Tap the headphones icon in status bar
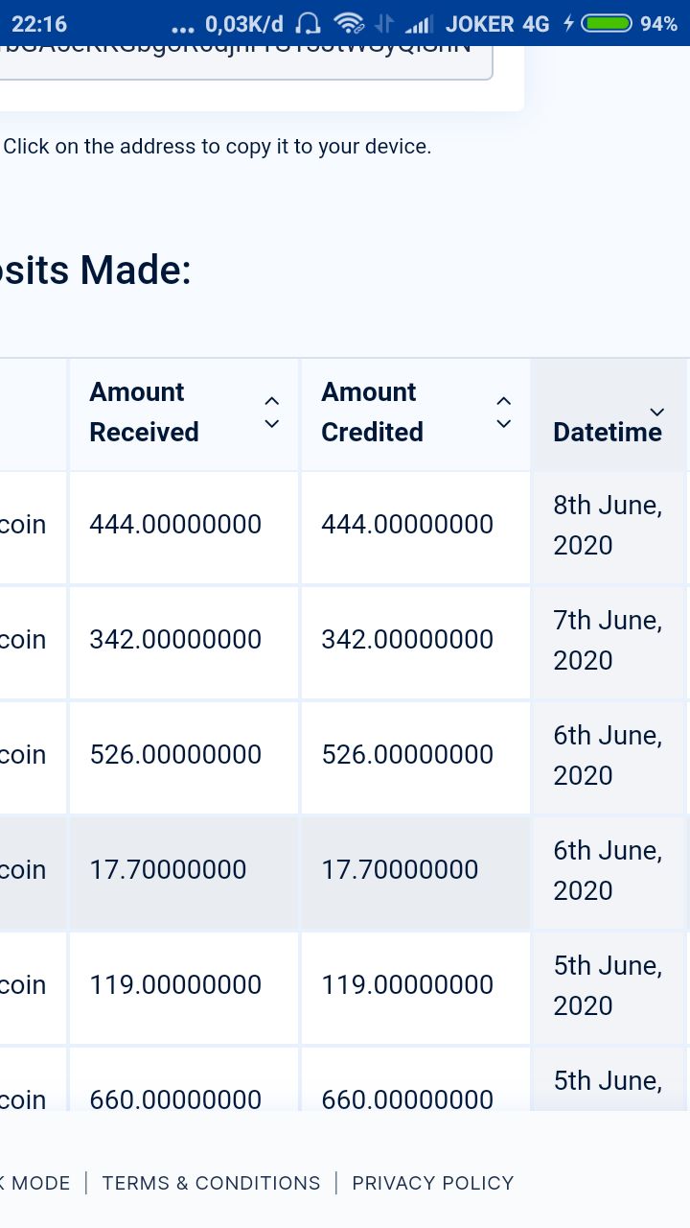Viewport: 690px width, 1228px height. click(309, 23)
